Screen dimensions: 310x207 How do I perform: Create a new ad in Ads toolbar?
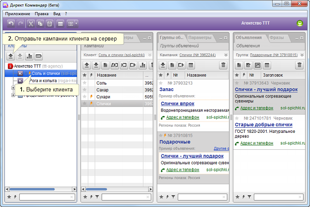(x=239, y=65)
